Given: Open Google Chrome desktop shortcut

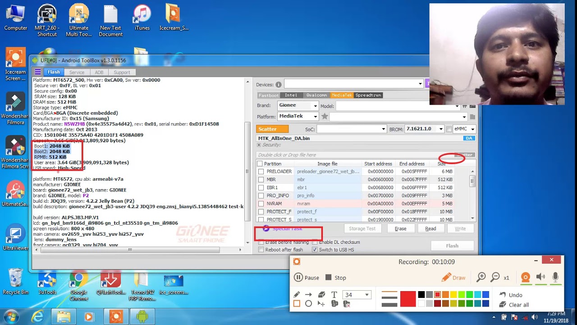Looking at the screenshot, I should pyautogui.click(x=79, y=286).
